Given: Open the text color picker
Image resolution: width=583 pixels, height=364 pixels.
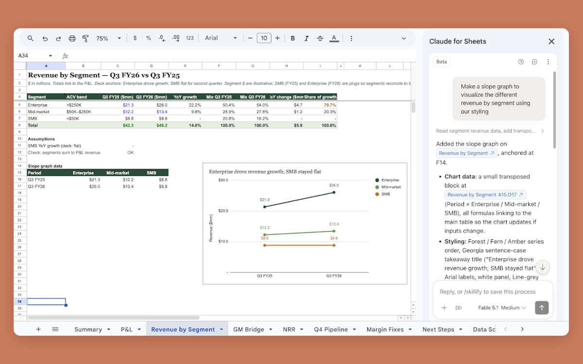Looking at the screenshot, I should click(x=334, y=38).
